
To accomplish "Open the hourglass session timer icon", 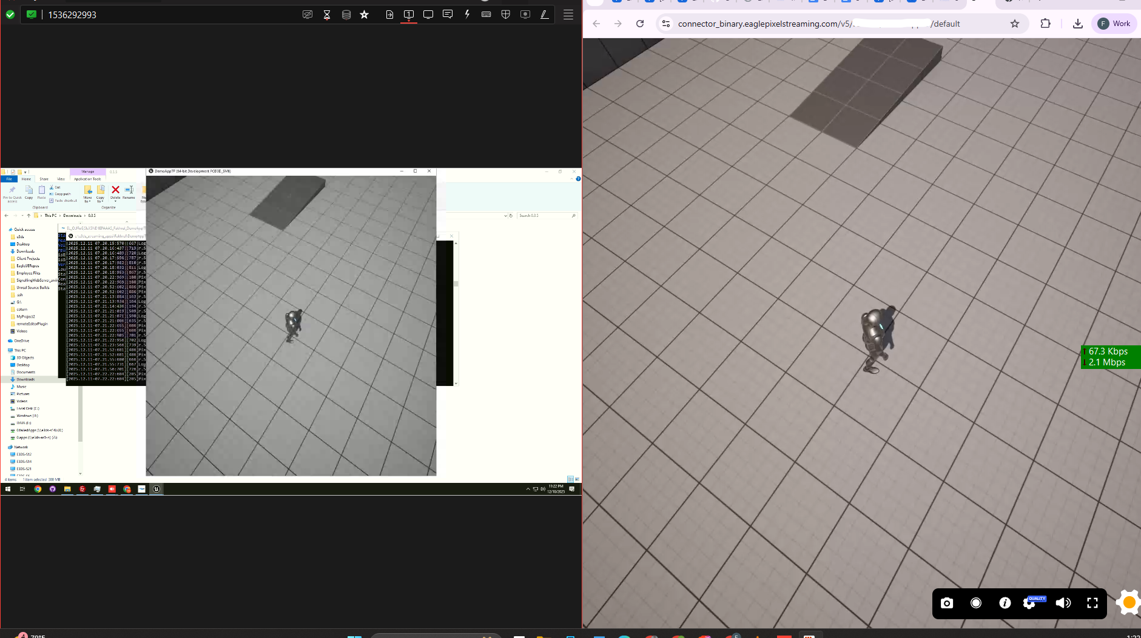I will point(327,15).
